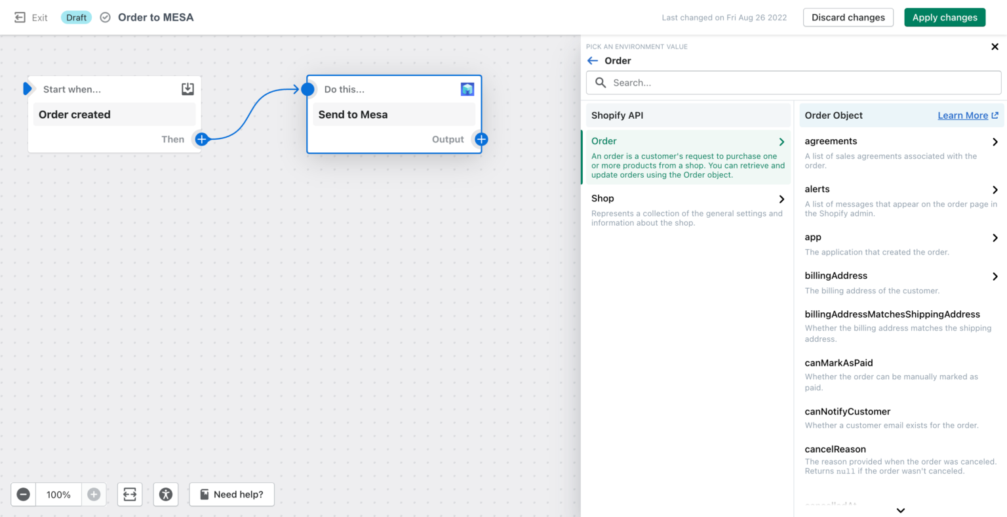This screenshot has width=1007, height=517.
Task: Zoom in with the plus button
Action: point(94,495)
